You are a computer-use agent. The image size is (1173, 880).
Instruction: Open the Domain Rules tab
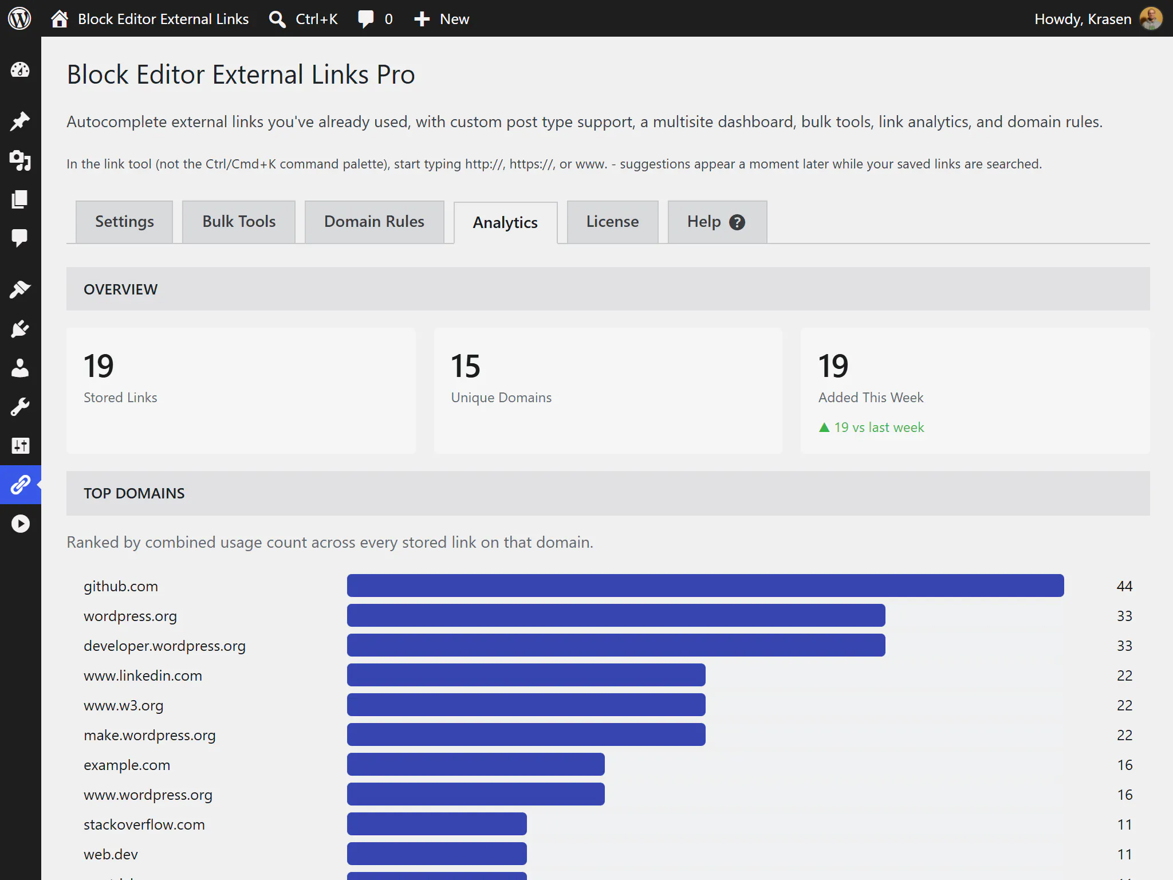(x=374, y=222)
